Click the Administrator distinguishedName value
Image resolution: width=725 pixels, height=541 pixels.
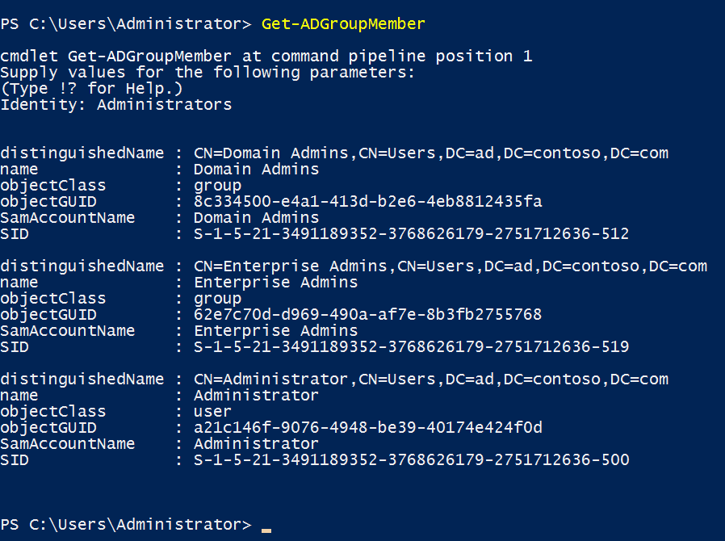[x=431, y=380]
